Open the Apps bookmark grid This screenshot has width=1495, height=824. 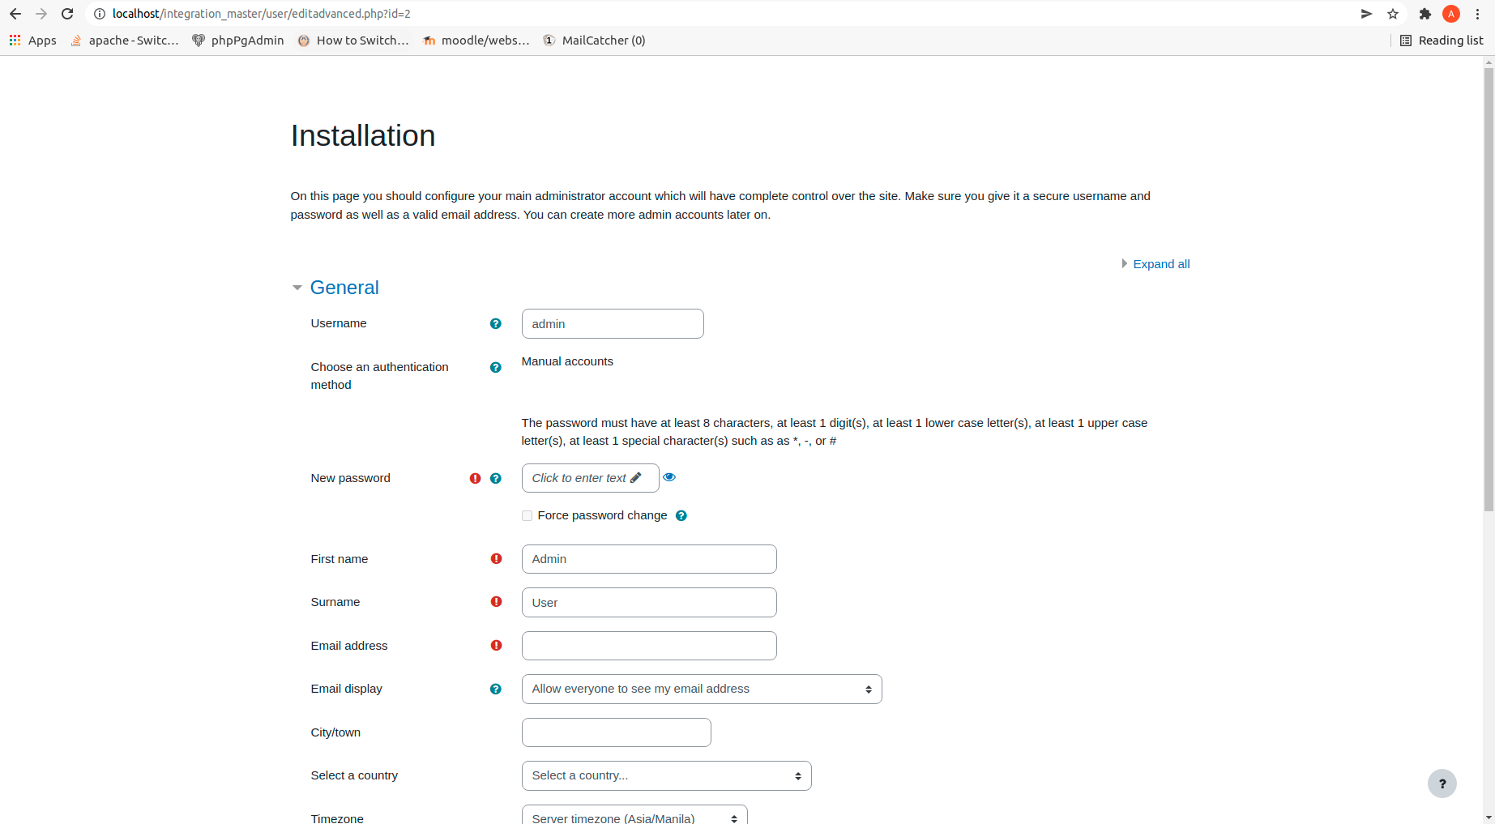32,41
